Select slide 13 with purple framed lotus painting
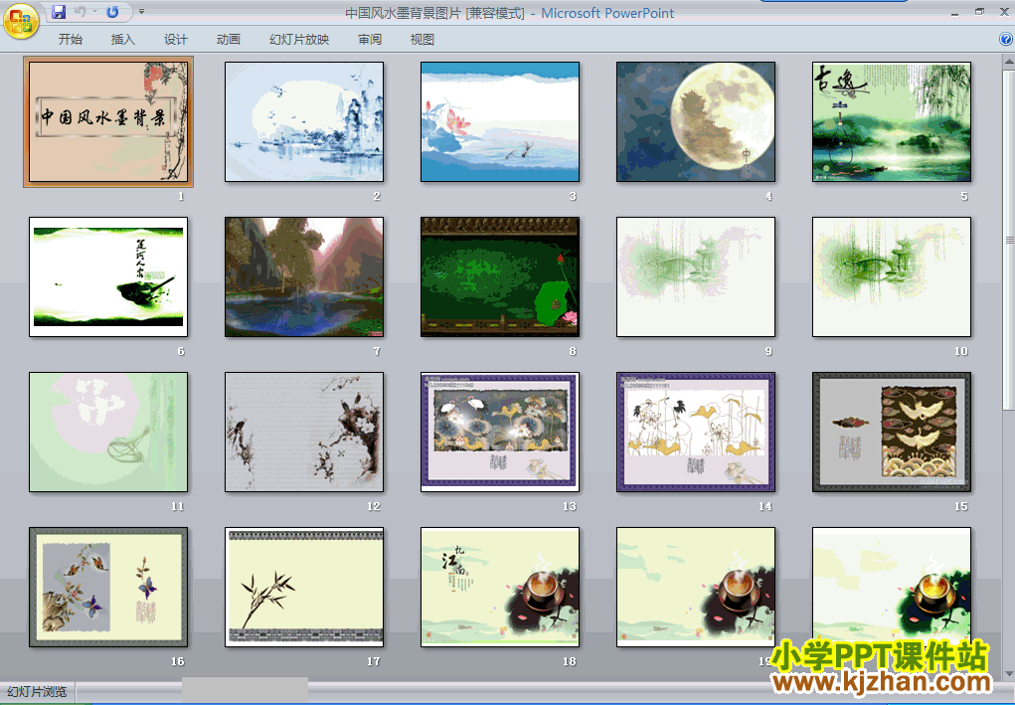 [500, 432]
